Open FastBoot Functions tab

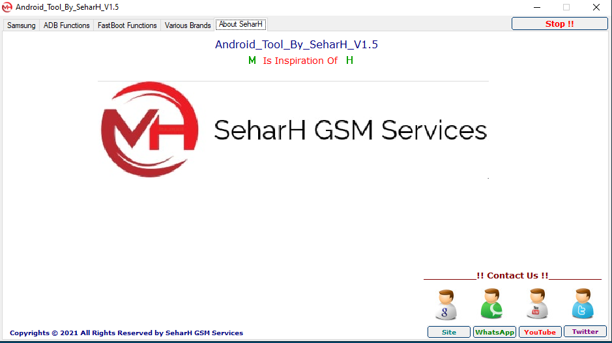(x=127, y=25)
